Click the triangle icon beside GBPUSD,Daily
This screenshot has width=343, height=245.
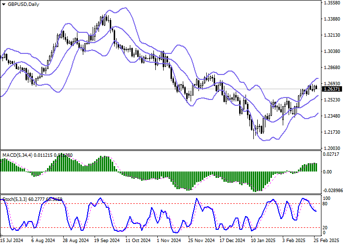(4, 4)
